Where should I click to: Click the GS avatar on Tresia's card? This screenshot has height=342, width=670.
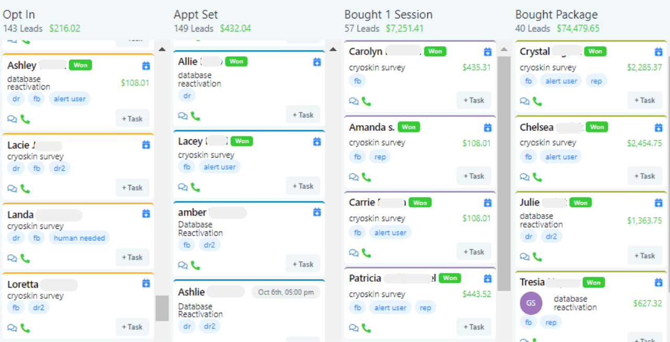531,303
